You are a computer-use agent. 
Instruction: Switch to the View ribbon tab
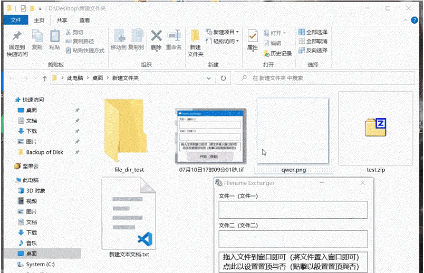click(x=84, y=20)
